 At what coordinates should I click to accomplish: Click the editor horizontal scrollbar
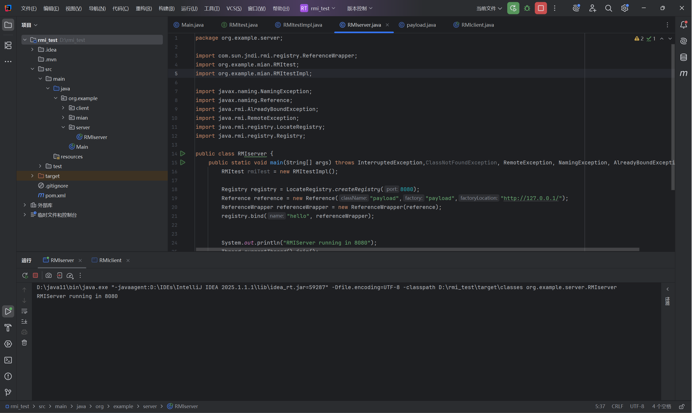pos(417,250)
